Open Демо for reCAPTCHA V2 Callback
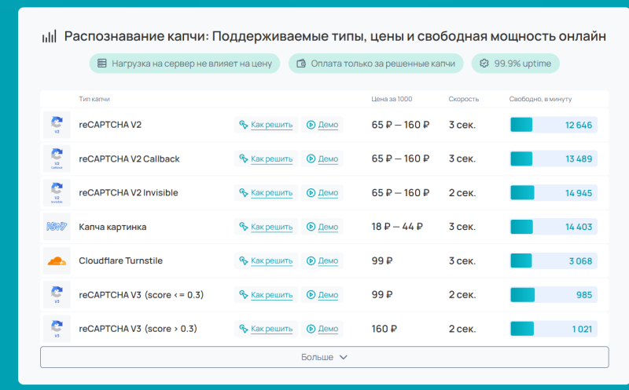 point(322,159)
